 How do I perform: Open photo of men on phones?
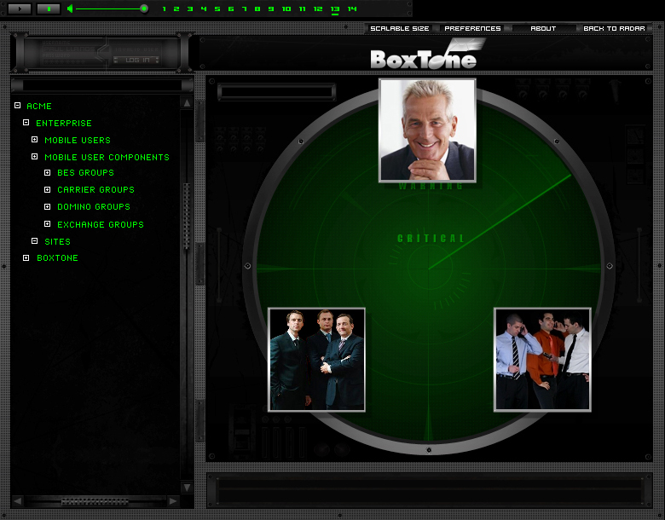(x=542, y=359)
